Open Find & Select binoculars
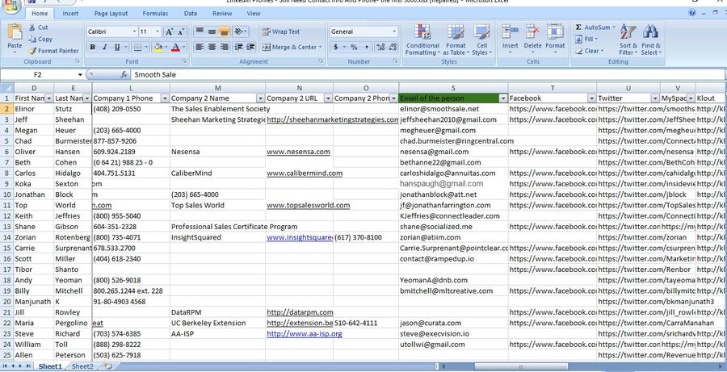Image resolution: width=727 pixels, height=372 pixels. pos(651,40)
